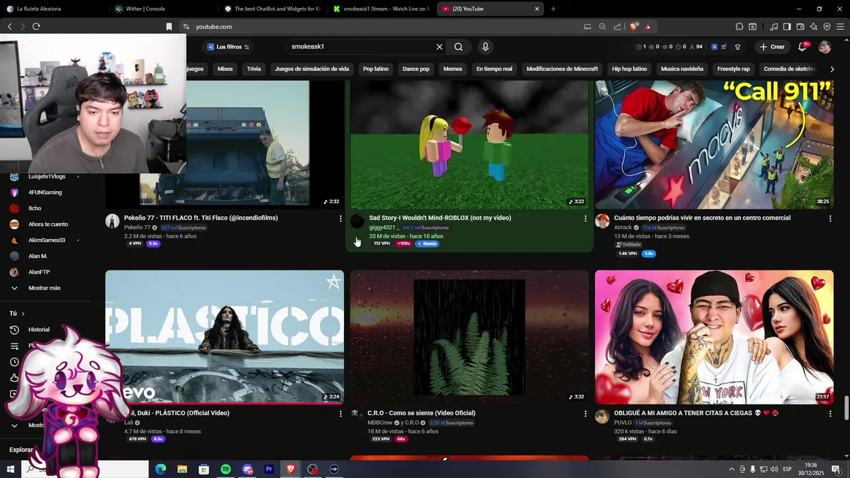Viewport: 850px width, 478px height.
Task: Click the zoom-out magnifier icon in address bar
Action: pyautogui.click(x=602, y=27)
